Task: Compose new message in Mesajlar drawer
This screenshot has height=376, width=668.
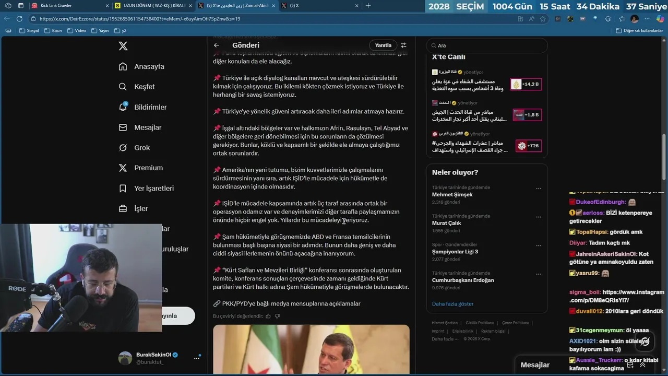Action: [x=630, y=365]
